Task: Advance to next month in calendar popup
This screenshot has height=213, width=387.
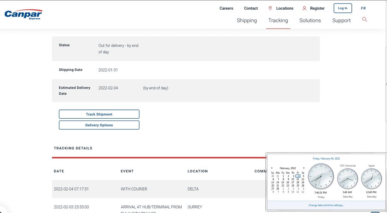Action: [304, 168]
